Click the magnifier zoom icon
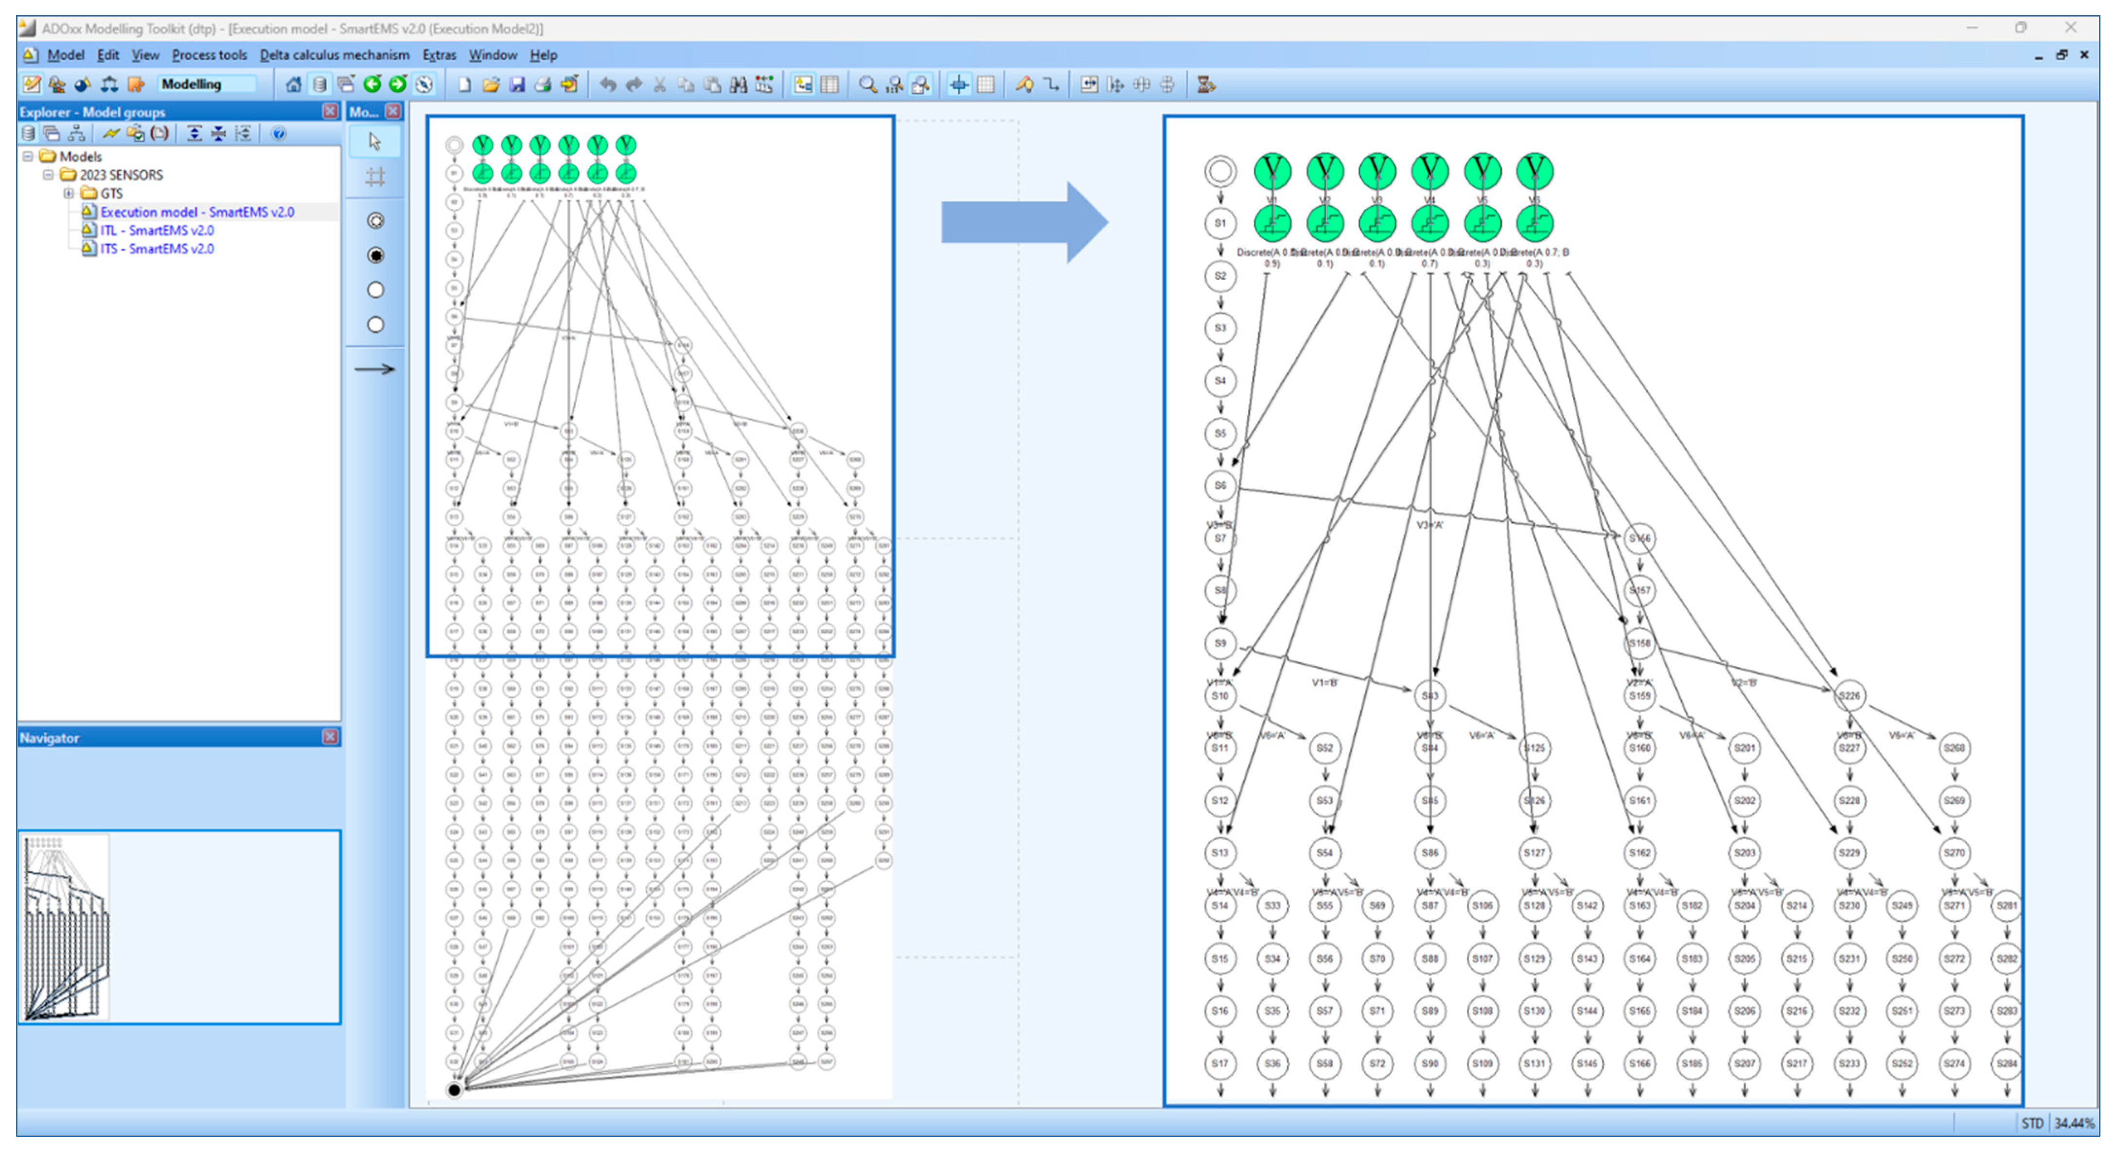The height and width of the screenshot is (1153, 2117). tap(867, 85)
